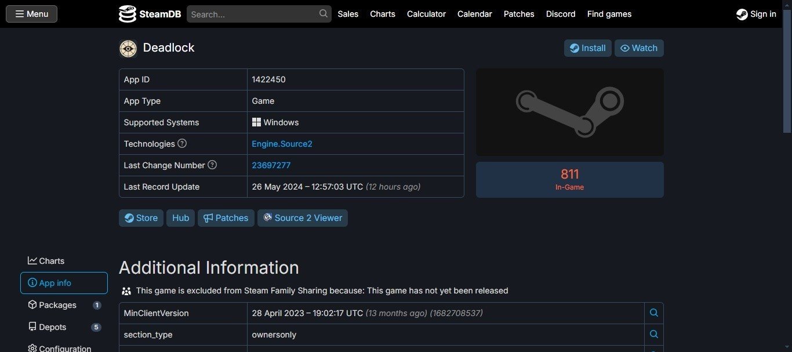
Task: Open the Patches button below the table
Action: click(226, 218)
